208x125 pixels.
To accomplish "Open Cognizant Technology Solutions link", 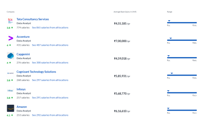I will pos(36,72).
